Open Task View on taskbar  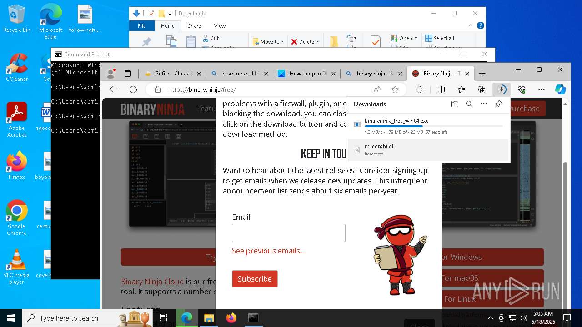(x=164, y=318)
